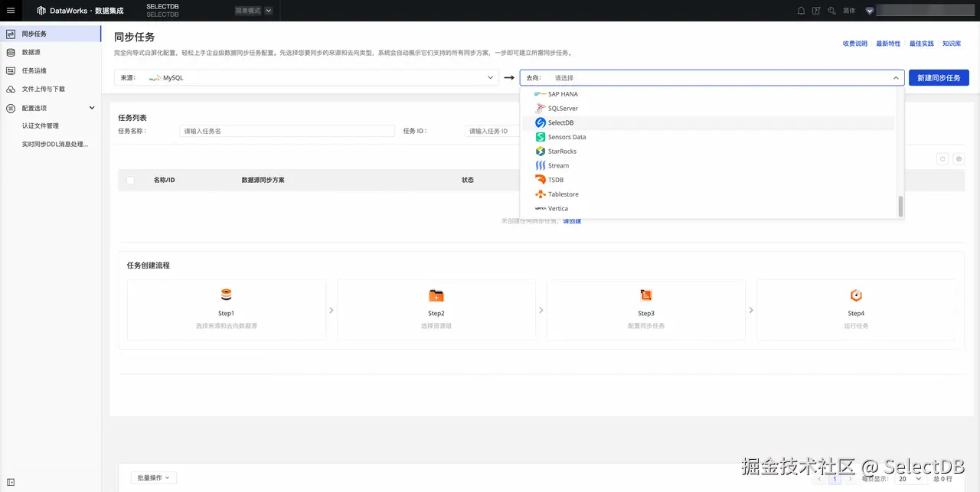980x492 pixels.
Task: Click the DataWorks logo icon
Action: pyautogui.click(x=41, y=11)
